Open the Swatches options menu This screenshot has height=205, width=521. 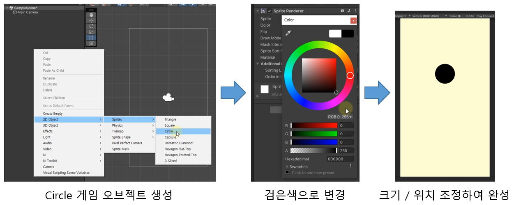tap(350, 166)
